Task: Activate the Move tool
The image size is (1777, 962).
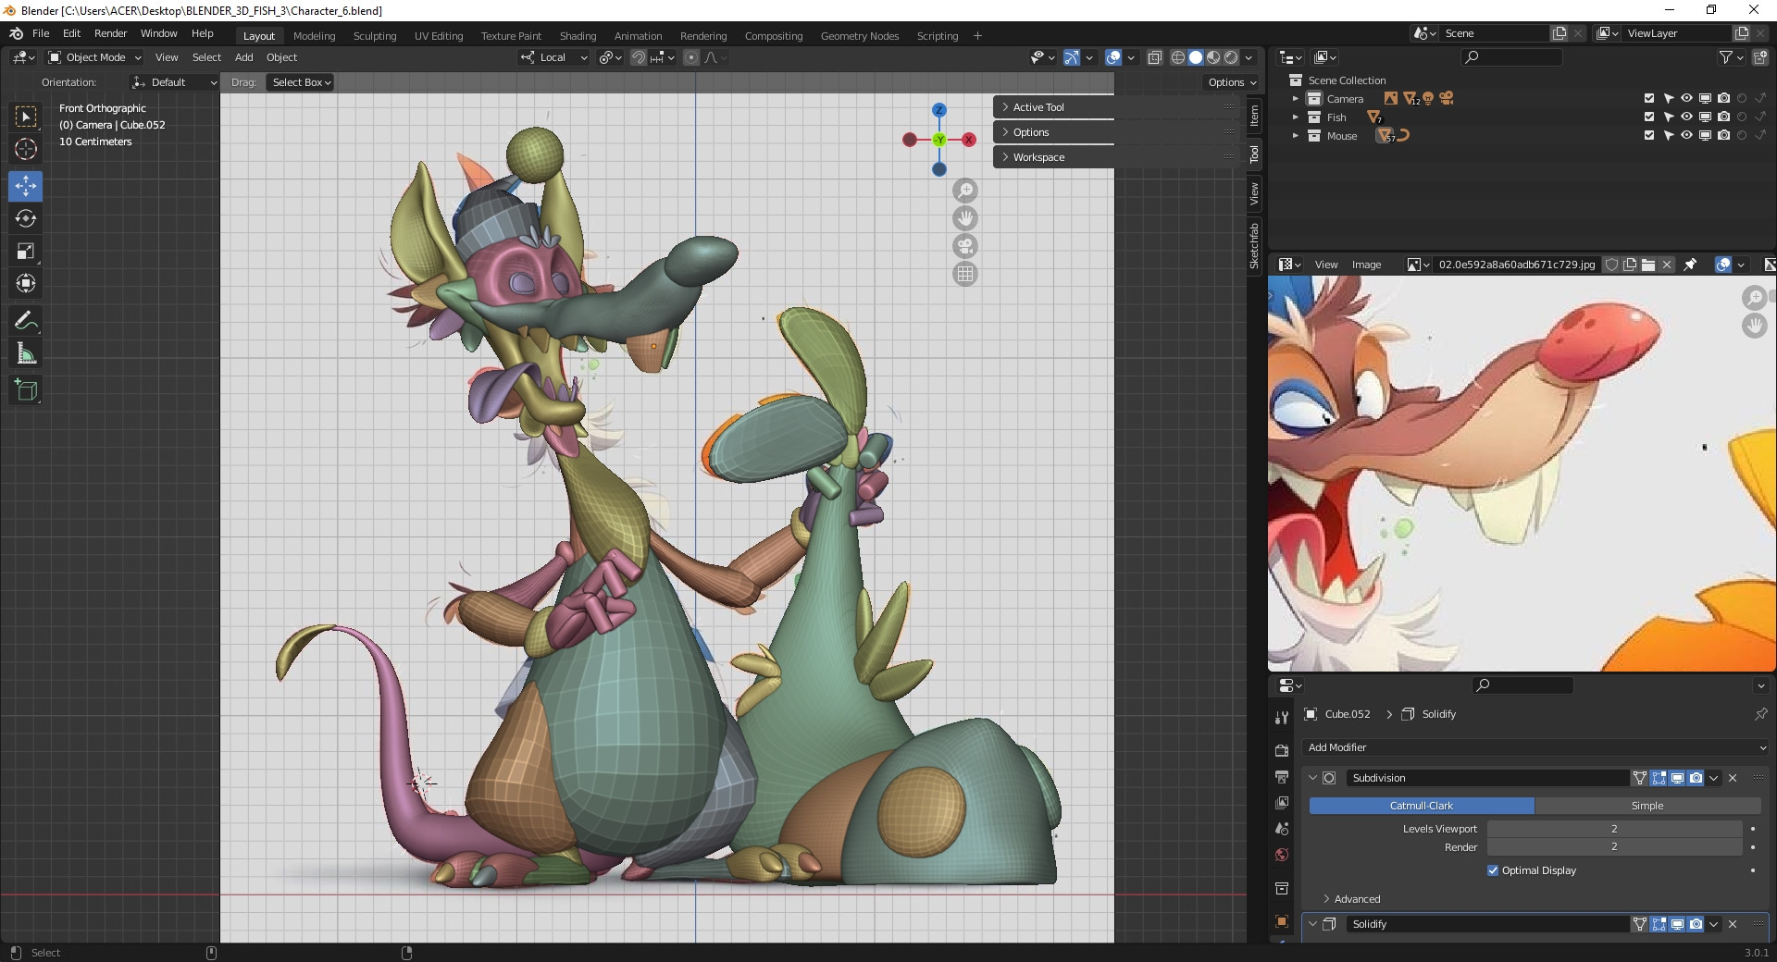Action: [x=26, y=186]
